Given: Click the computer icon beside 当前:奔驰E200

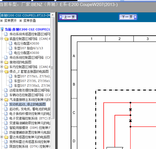Looking at the screenshot, I should tap(2, 29).
